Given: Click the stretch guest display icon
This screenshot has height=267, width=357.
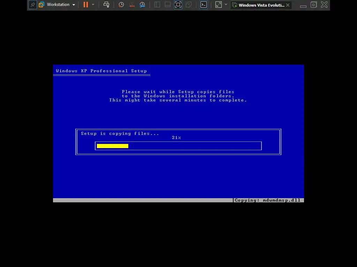Looking at the screenshot, I should [x=219, y=5].
